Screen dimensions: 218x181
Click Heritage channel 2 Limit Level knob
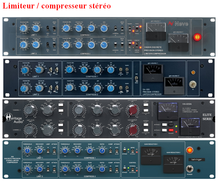point(30,130)
